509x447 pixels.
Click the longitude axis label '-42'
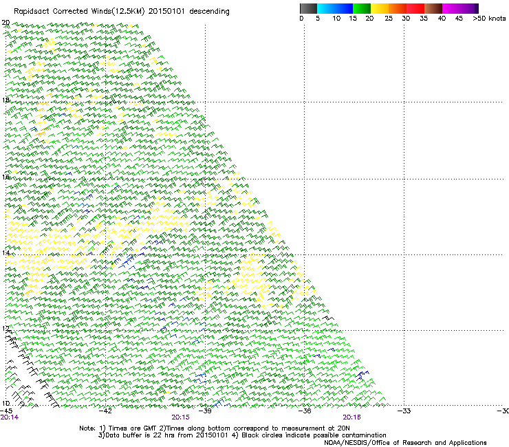[105, 411]
